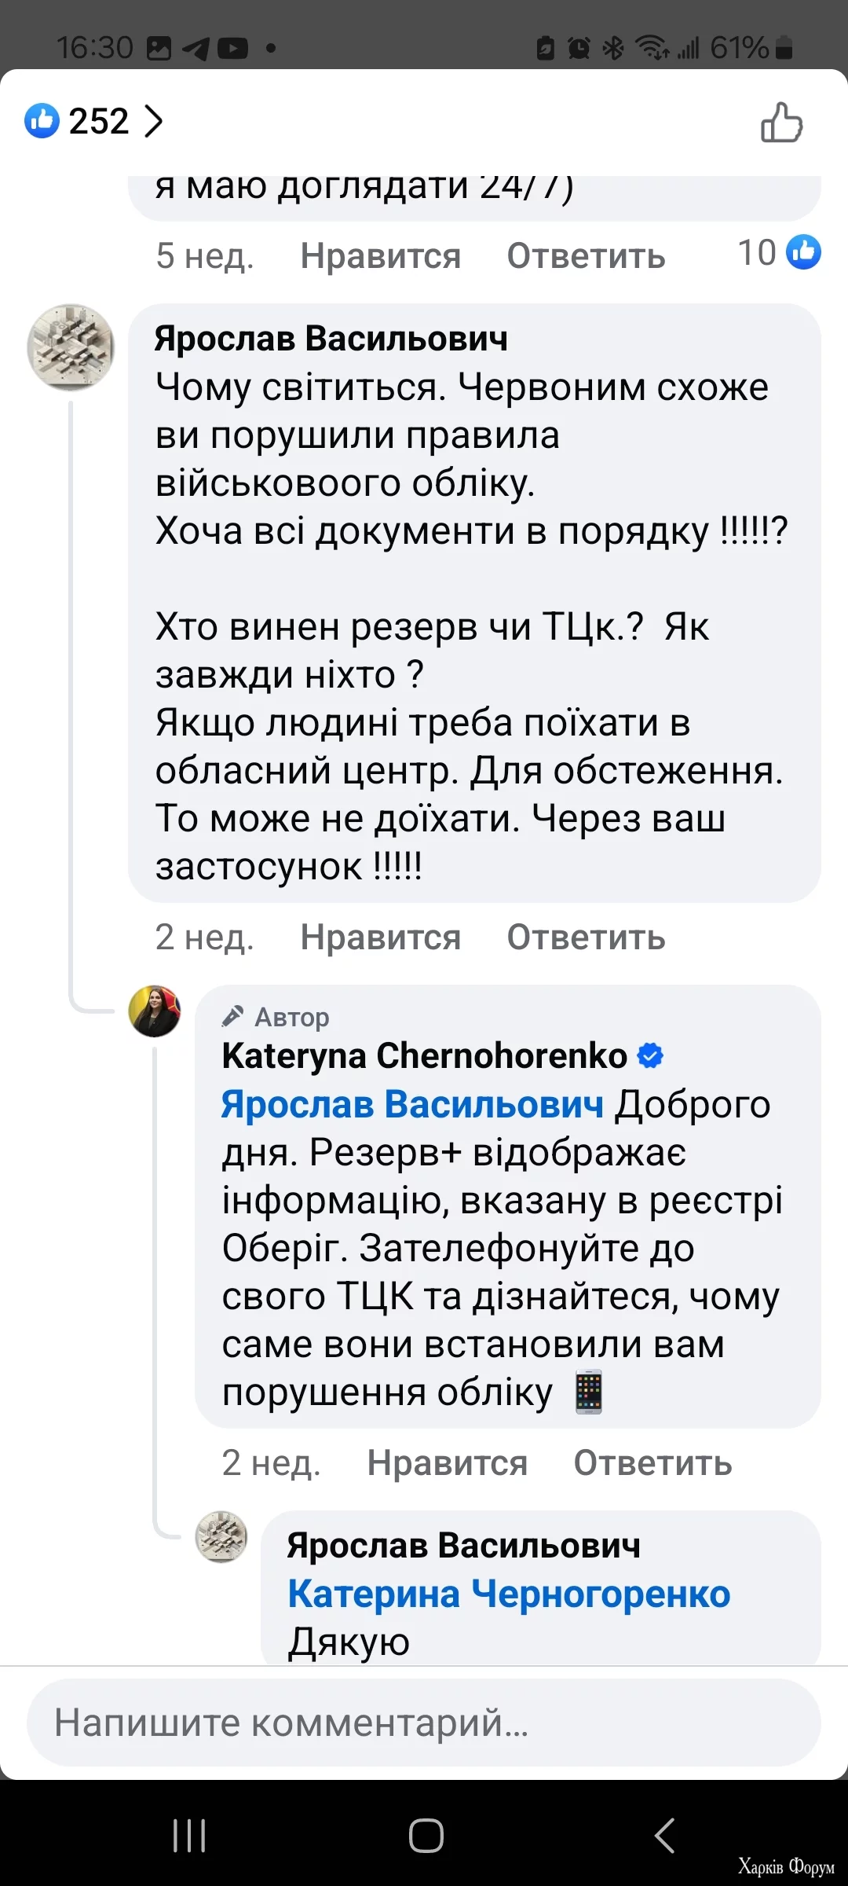Toggle Нравится on Yaroslav's long comment

point(381,937)
